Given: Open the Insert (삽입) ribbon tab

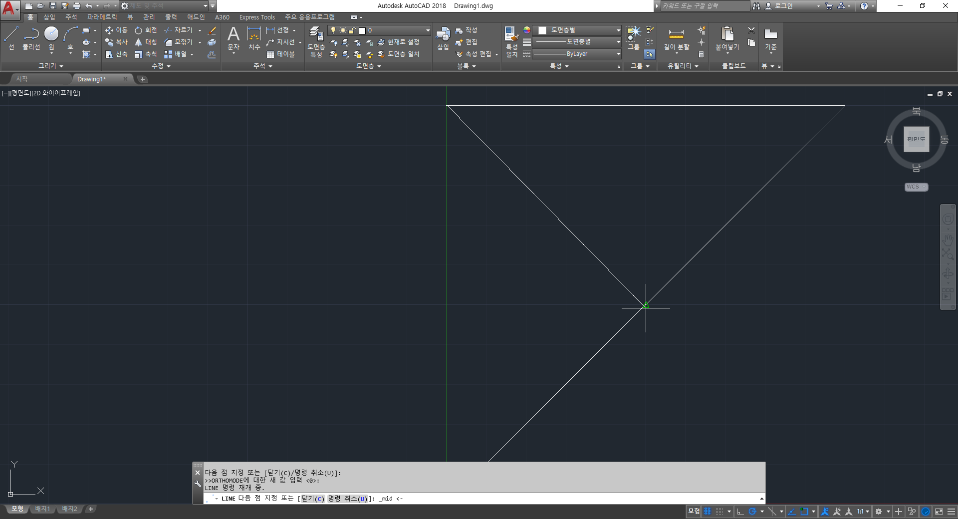Looking at the screenshot, I should pyautogui.click(x=49, y=17).
